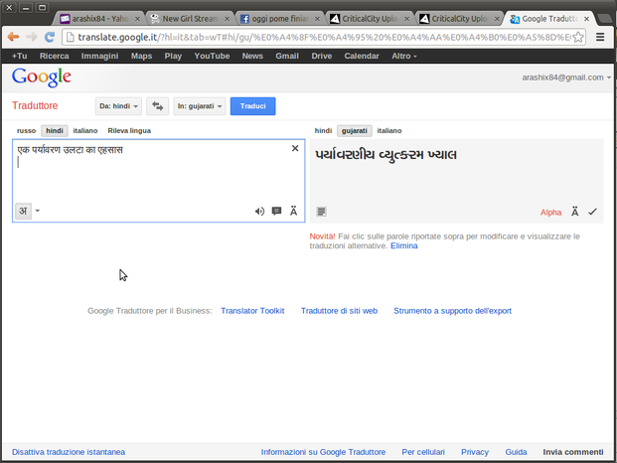
Task: Open Per cellulari link
Action: click(423, 452)
